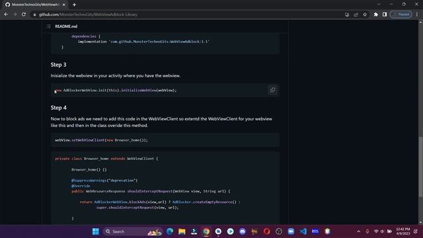
Task: Click the implementation dependency code line
Action: pyautogui.click(x=144, y=42)
